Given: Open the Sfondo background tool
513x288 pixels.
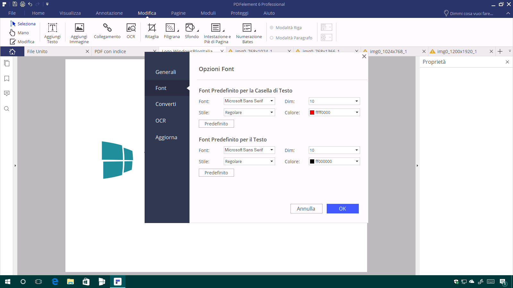Looking at the screenshot, I should [x=192, y=31].
